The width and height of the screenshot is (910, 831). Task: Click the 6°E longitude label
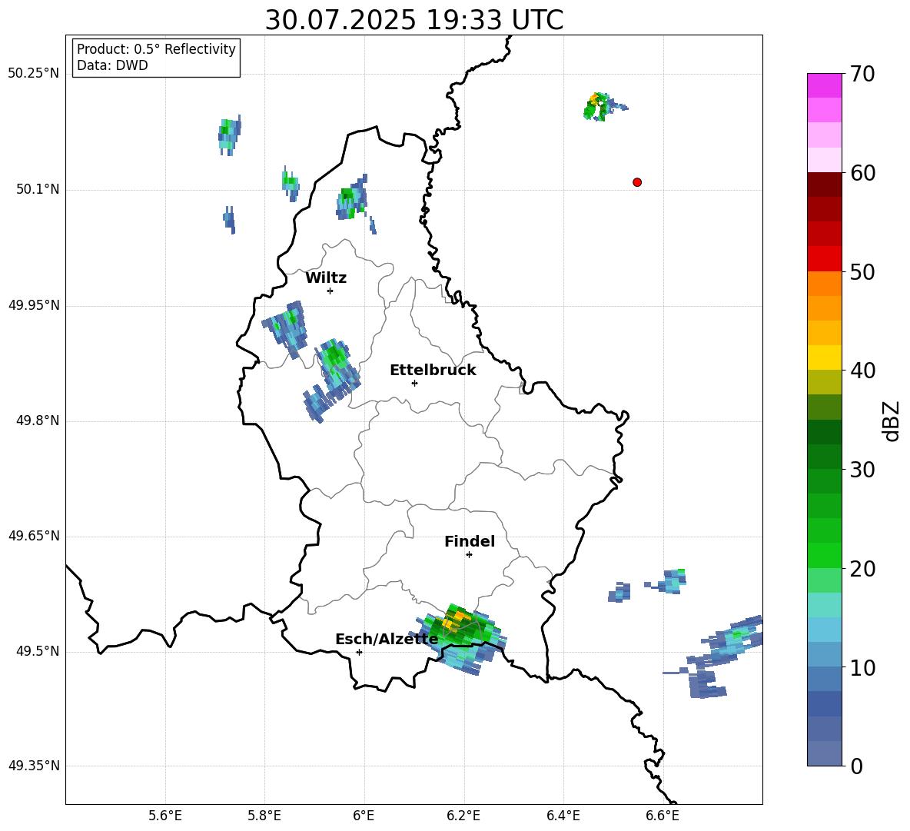[364, 816]
